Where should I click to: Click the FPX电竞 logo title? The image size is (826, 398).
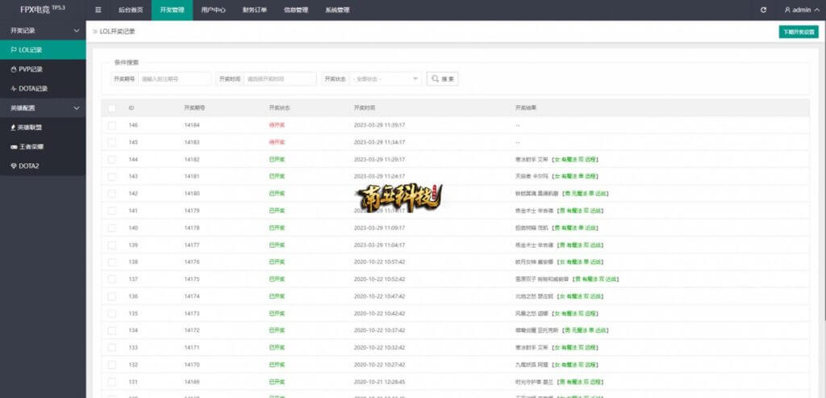point(43,10)
